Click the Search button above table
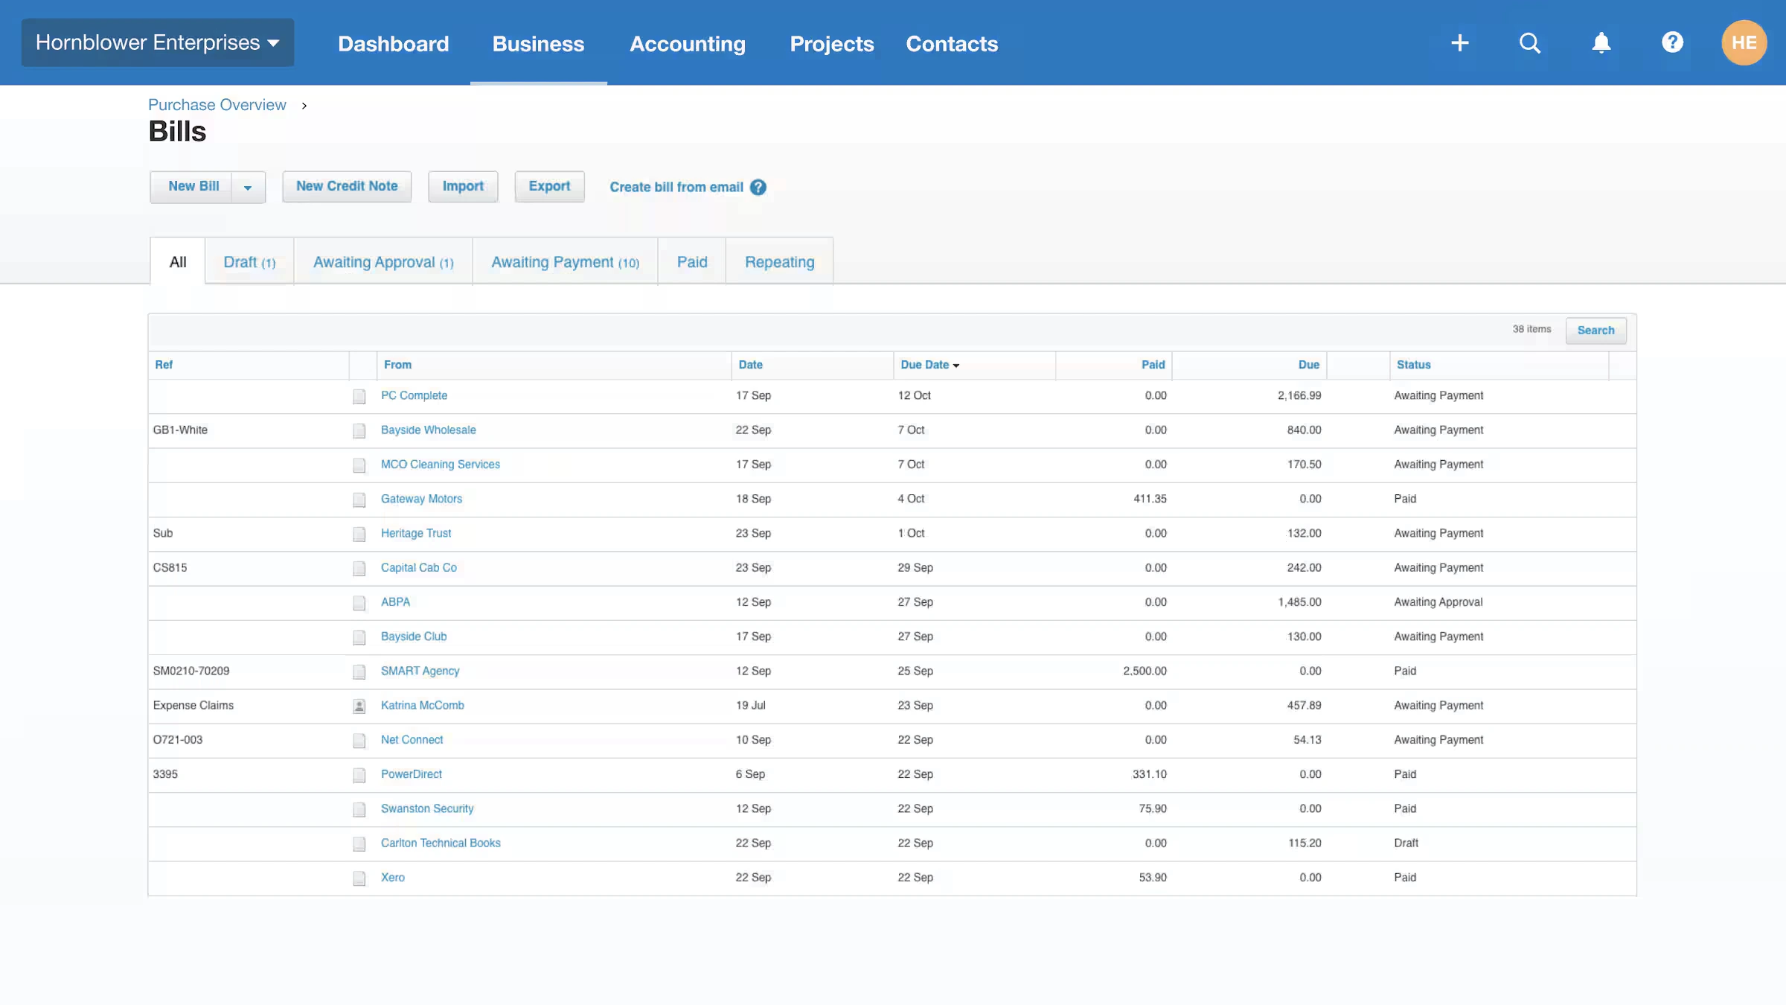The height and width of the screenshot is (1005, 1786). 1595,330
